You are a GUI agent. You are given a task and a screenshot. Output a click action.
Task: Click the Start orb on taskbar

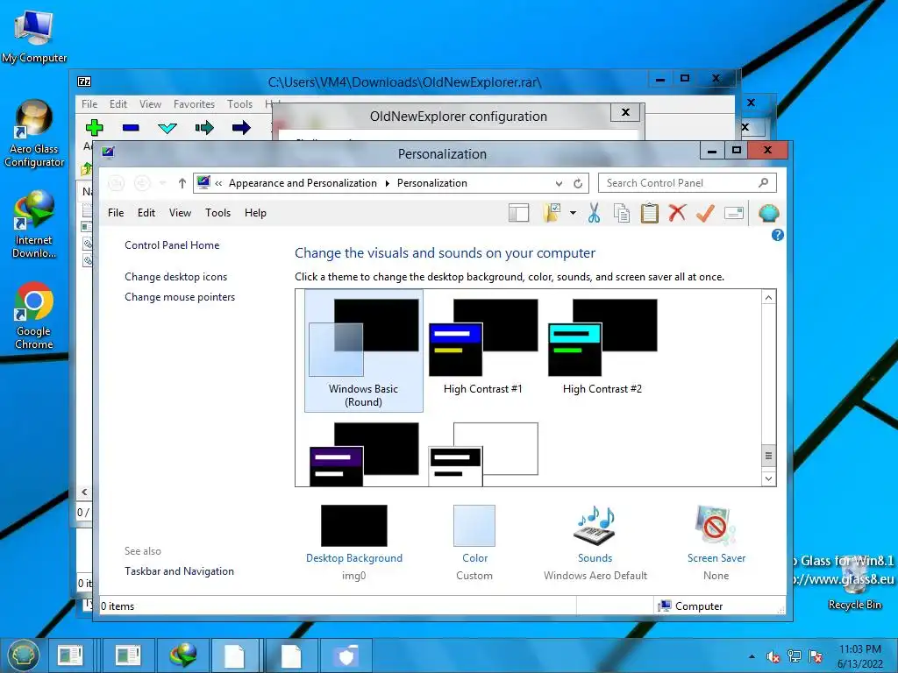coord(23,655)
